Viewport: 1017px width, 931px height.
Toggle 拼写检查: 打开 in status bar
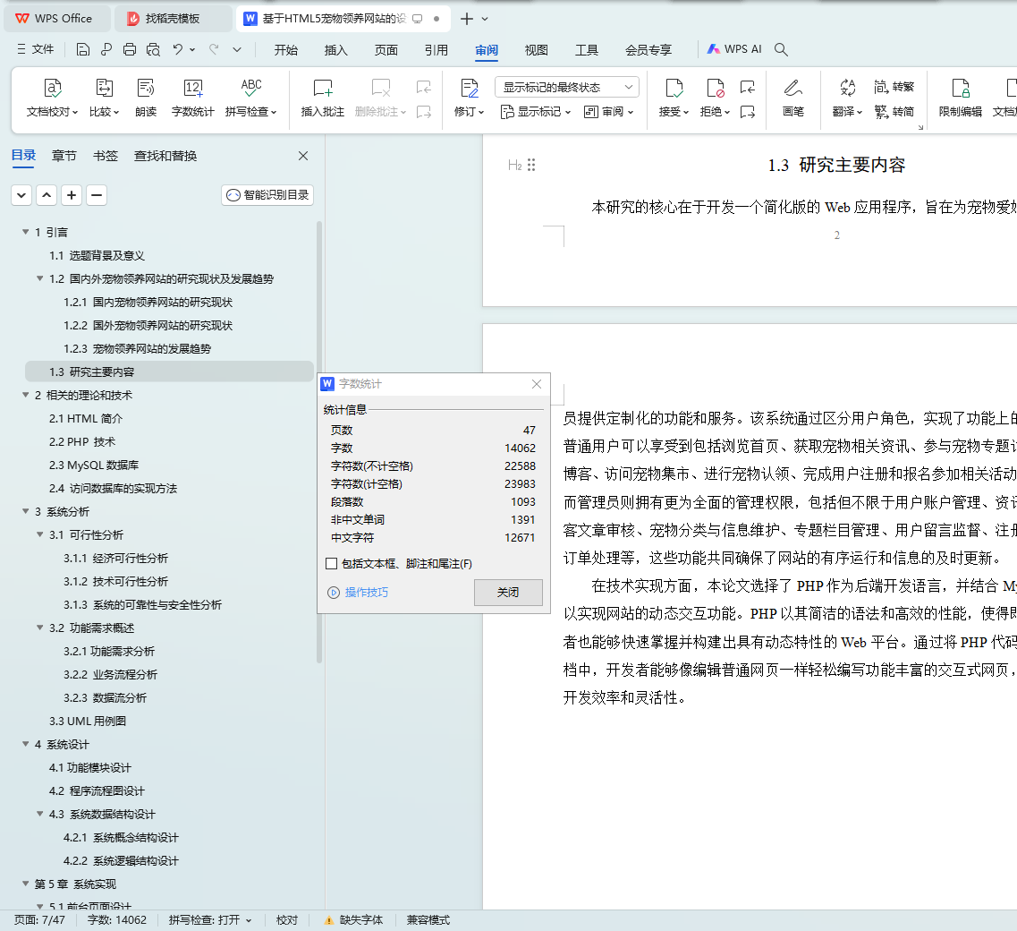(x=210, y=920)
